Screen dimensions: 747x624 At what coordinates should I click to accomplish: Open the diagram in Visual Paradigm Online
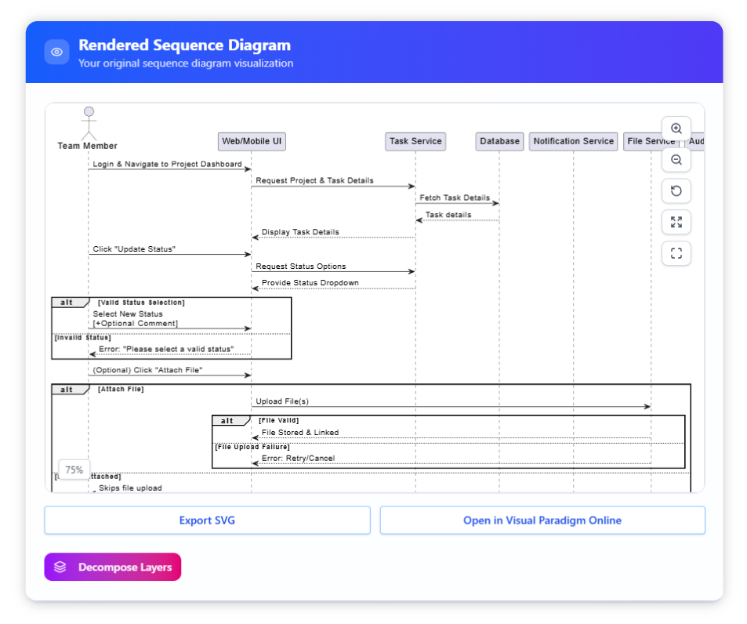click(x=542, y=521)
